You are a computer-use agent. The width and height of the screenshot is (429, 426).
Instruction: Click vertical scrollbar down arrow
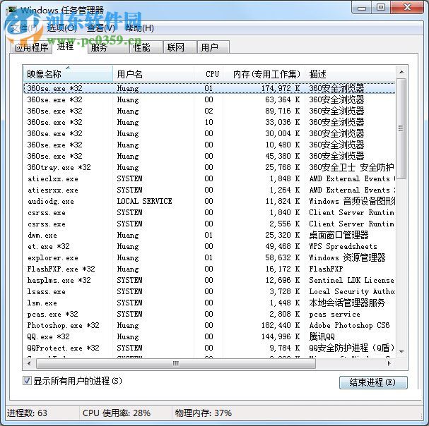coord(401,352)
